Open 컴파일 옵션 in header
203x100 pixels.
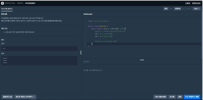click(196, 3)
